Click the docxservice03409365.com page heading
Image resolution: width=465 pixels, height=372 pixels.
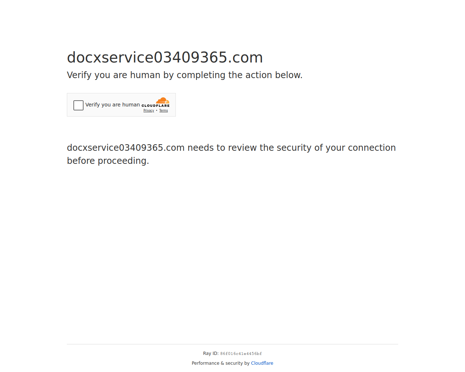(165, 57)
